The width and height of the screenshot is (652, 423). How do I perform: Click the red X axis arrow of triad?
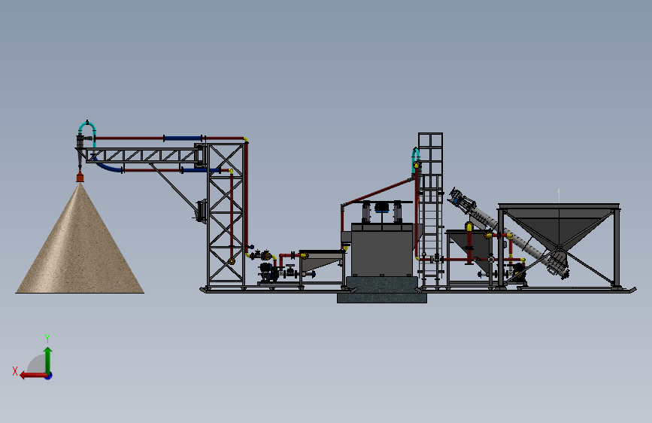pyautogui.click(x=32, y=376)
